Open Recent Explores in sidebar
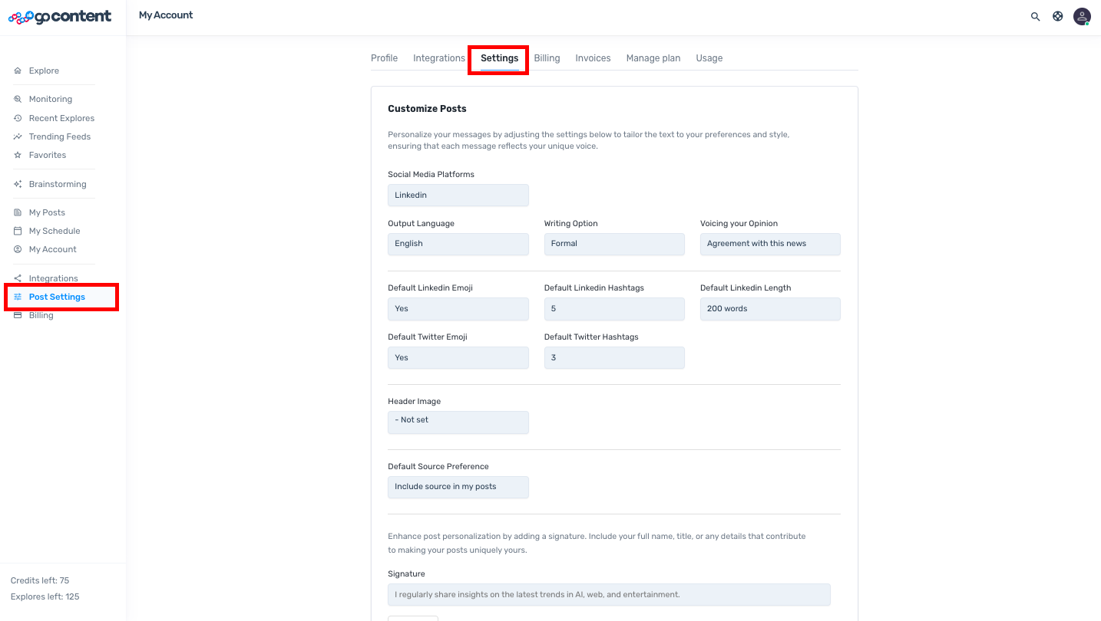The width and height of the screenshot is (1101, 621). click(61, 118)
